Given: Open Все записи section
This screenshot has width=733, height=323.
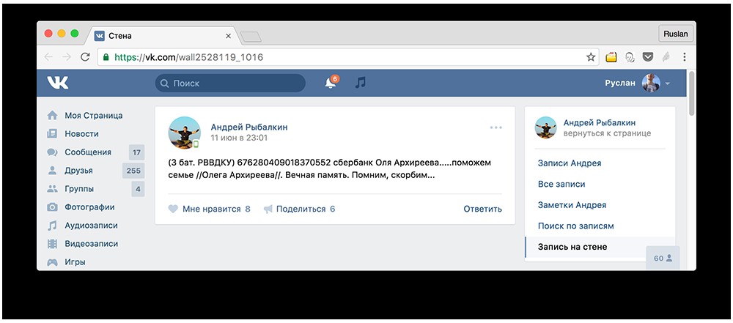Looking at the screenshot, I should (561, 184).
